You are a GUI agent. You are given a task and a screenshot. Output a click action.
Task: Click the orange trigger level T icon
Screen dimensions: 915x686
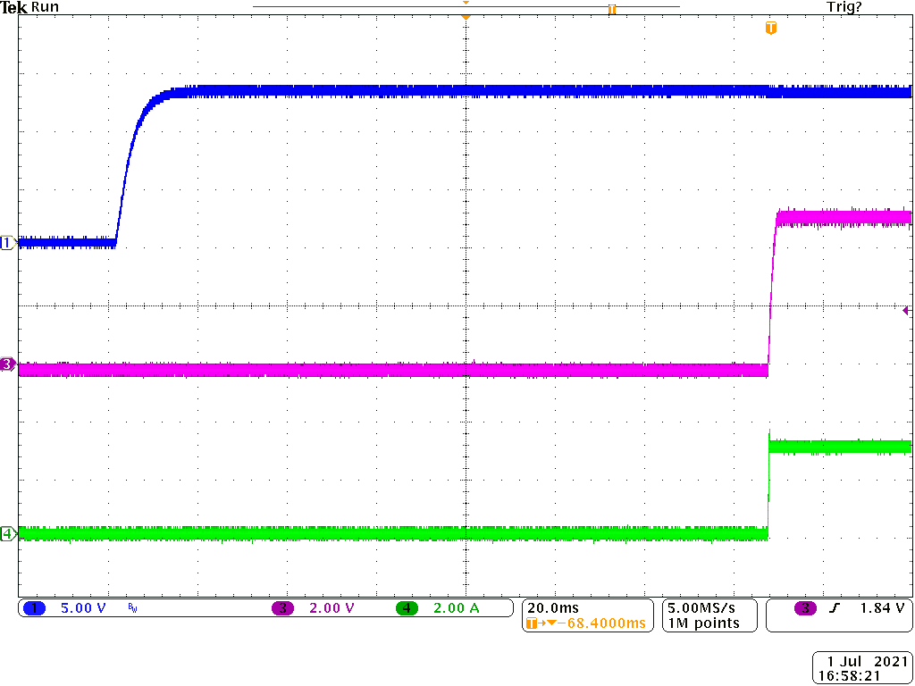pyautogui.click(x=769, y=28)
